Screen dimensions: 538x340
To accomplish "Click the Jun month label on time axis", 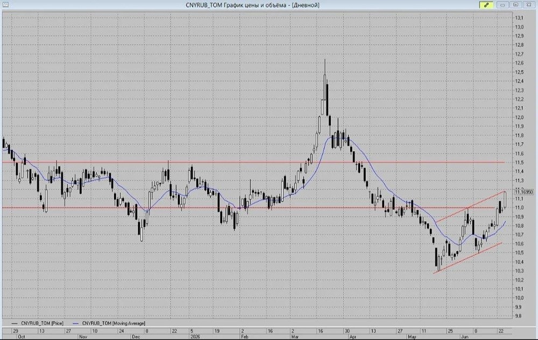I will point(465,337).
